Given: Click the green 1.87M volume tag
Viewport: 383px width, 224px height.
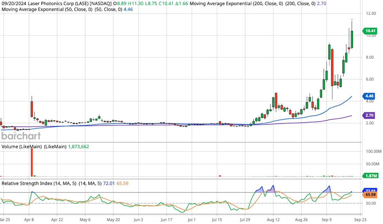Looking at the screenshot, I should 370,176.
